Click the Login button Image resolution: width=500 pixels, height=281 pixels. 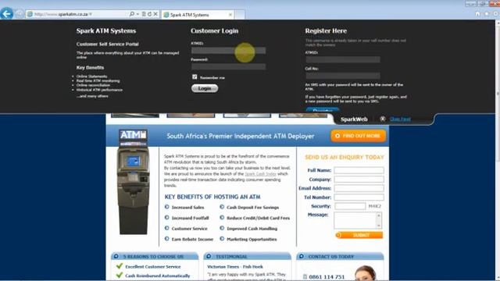pyautogui.click(x=205, y=88)
